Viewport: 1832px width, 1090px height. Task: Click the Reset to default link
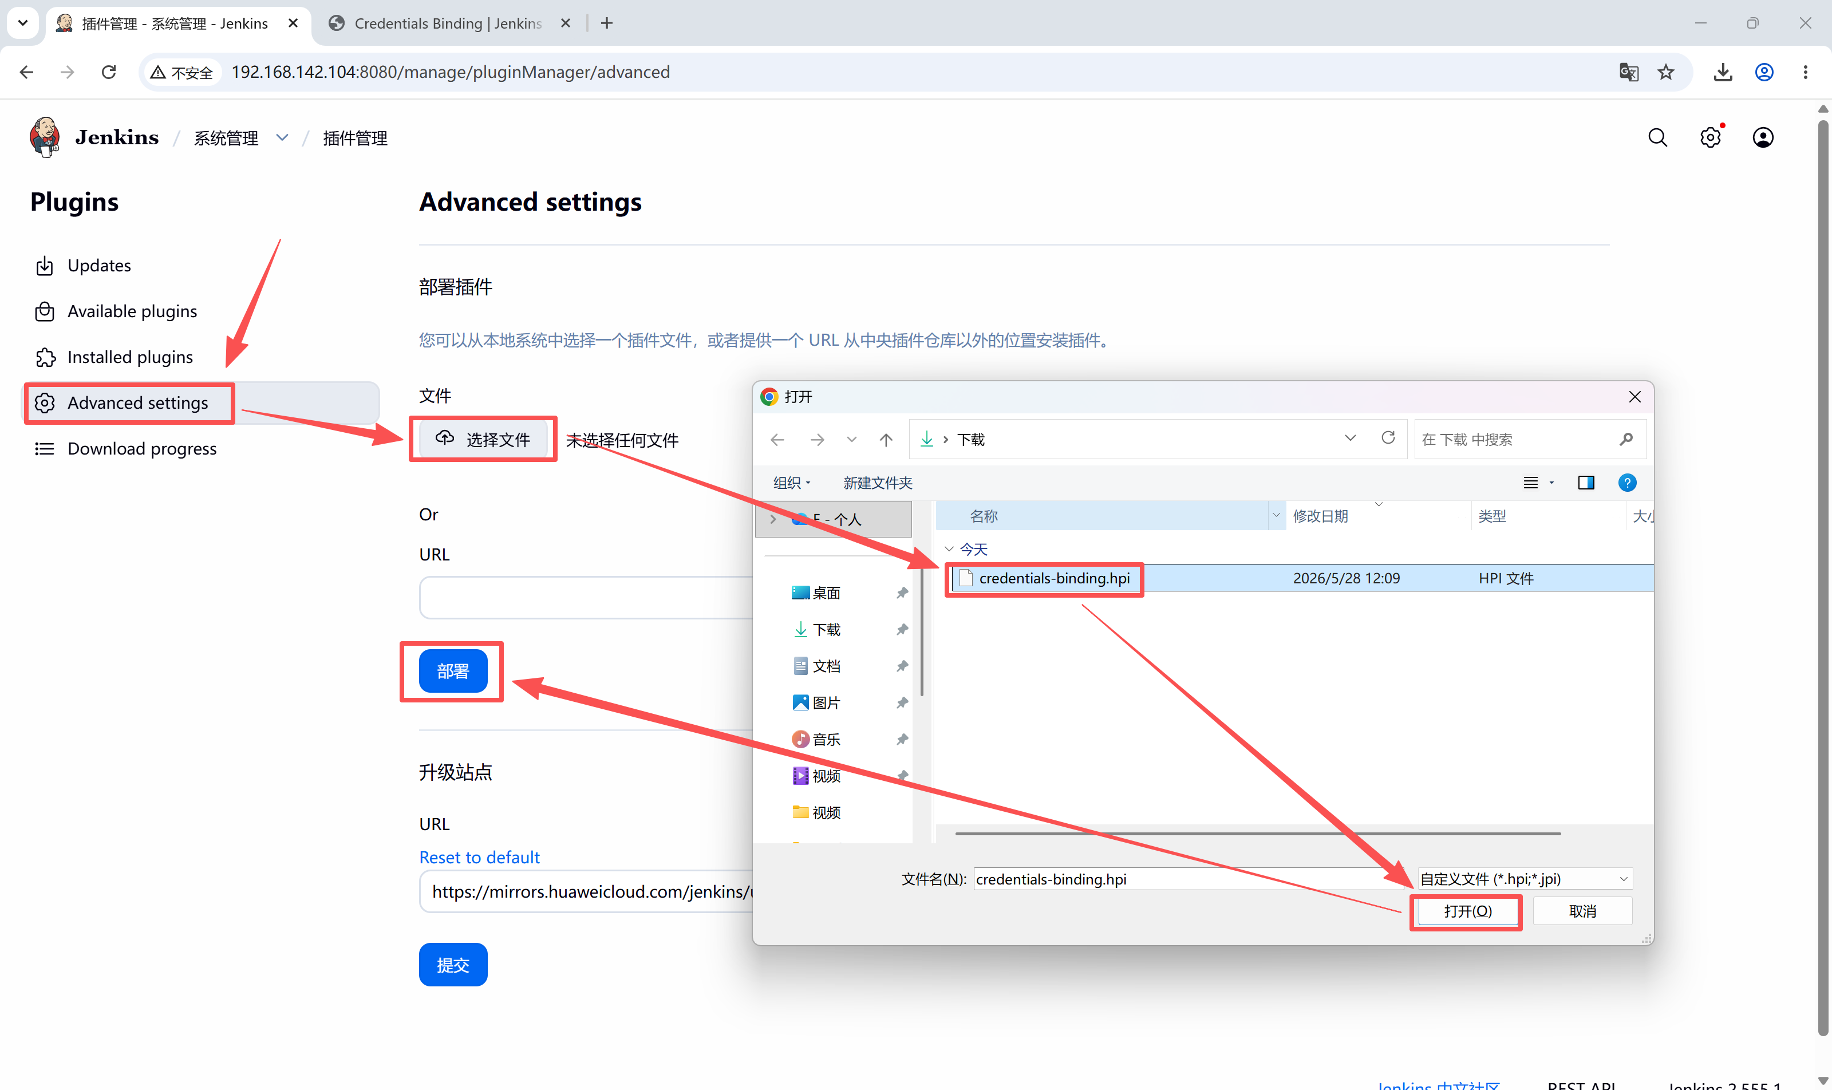[x=479, y=857]
